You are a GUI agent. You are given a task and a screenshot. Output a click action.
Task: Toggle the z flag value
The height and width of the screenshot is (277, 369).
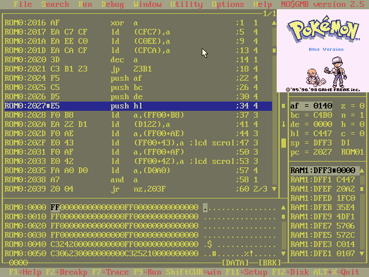(362, 106)
